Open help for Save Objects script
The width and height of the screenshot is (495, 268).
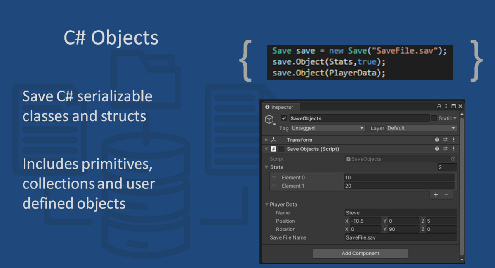[436, 149]
